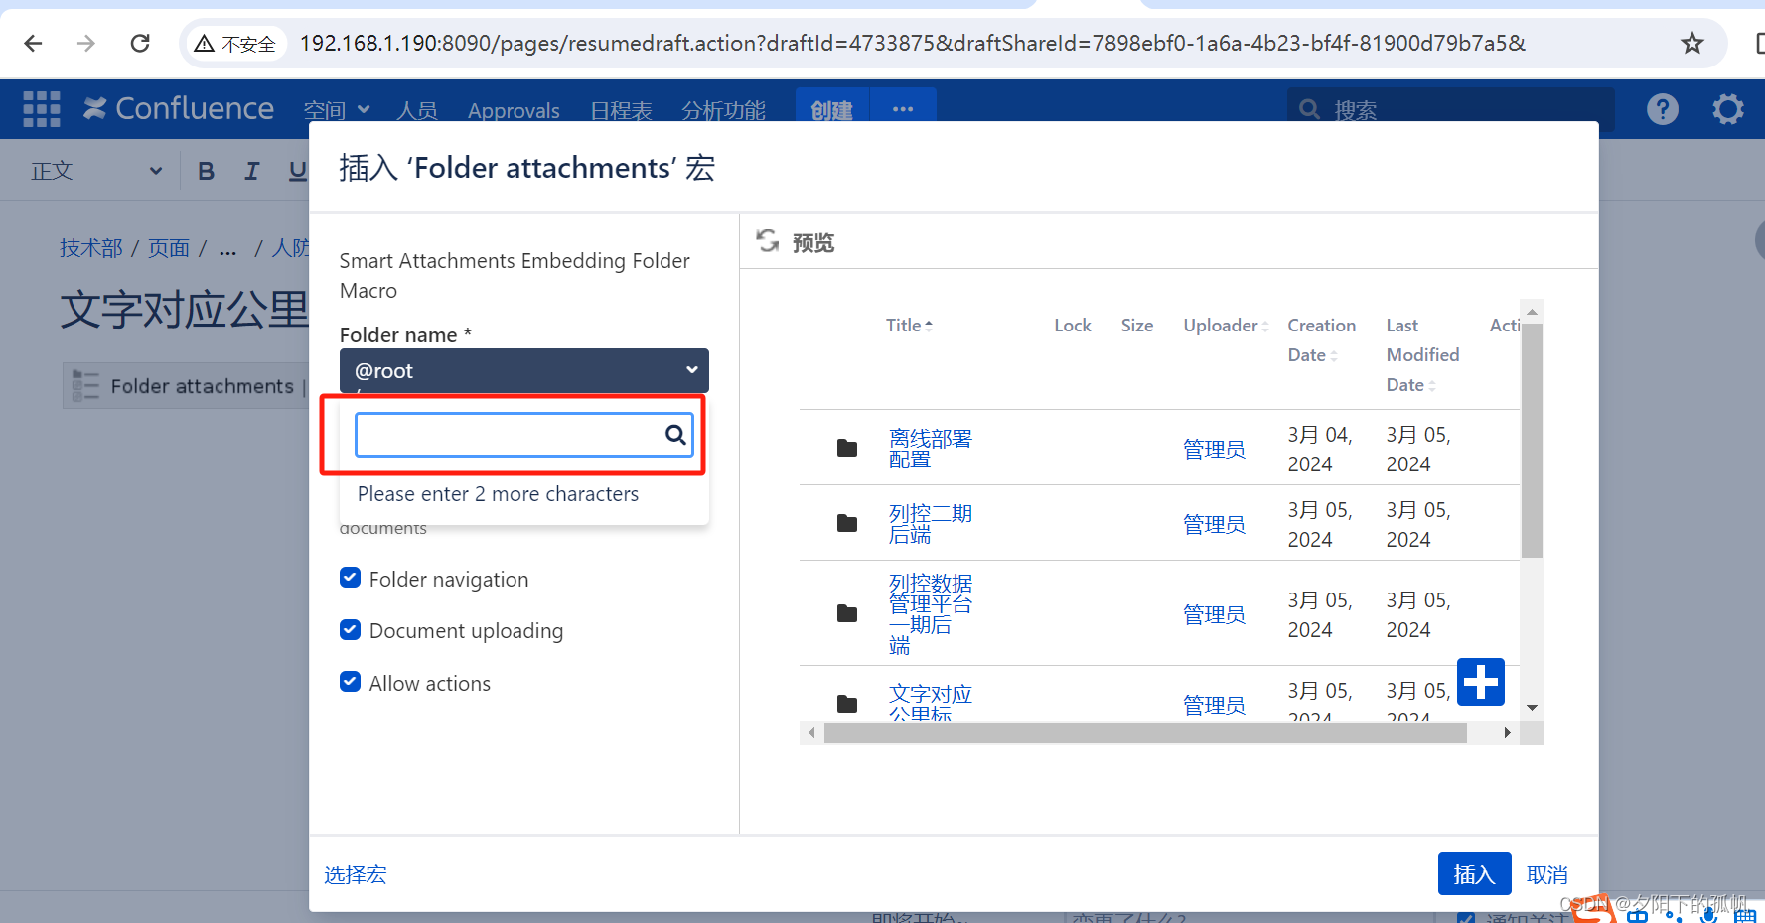This screenshot has width=1765, height=923.
Task: Click the folder icon for 列控二期后端 row
Action: pyautogui.click(x=847, y=524)
